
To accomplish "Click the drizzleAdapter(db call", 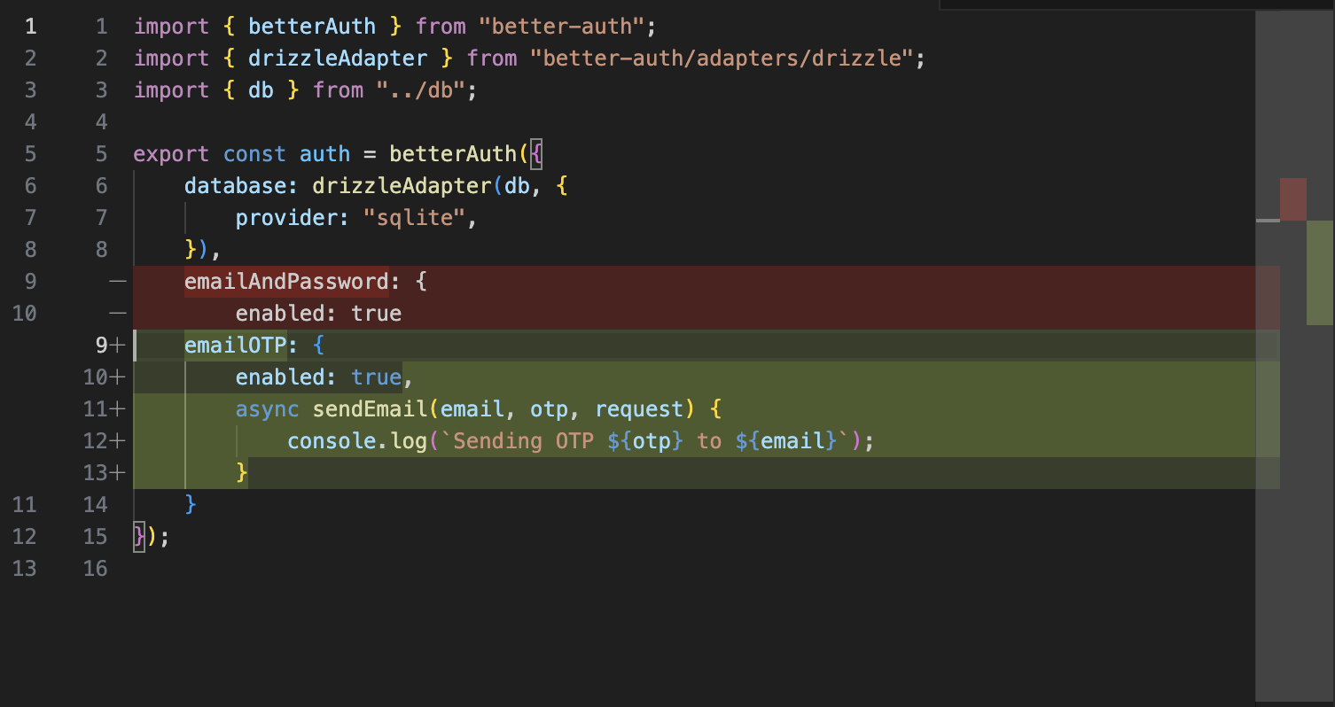I will [421, 186].
